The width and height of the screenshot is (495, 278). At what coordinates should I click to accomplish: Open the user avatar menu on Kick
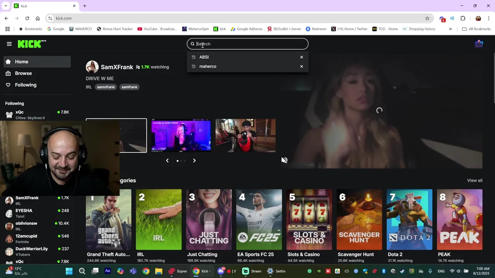(x=479, y=44)
